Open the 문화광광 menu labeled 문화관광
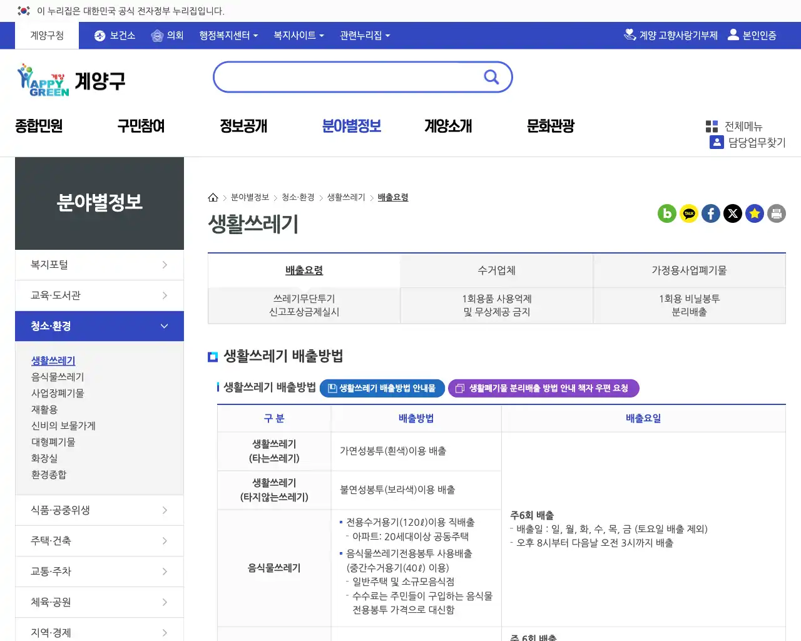The width and height of the screenshot is (801, 641). [549, 126]
